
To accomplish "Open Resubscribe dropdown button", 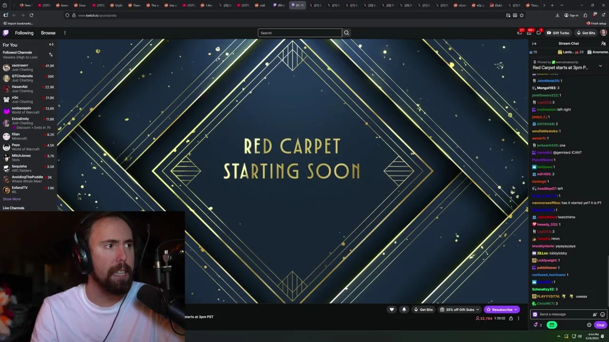I will (x=502, y=310).
